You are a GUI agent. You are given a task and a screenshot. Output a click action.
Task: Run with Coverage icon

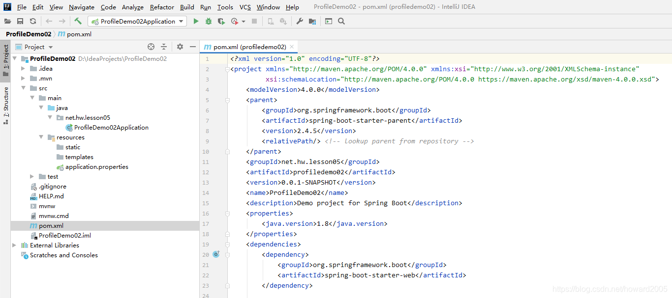pos(221,21)
